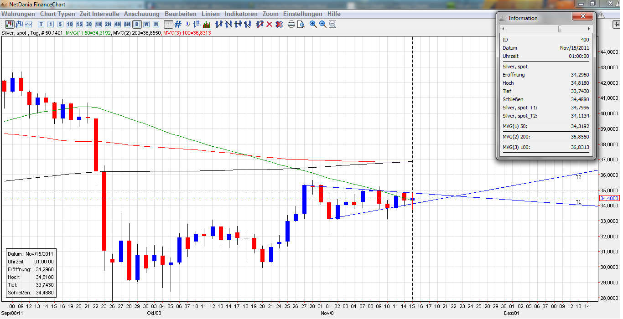Open the Chart Typen menu
This screenshot has height=319, width=623.
tap(57, 14)
